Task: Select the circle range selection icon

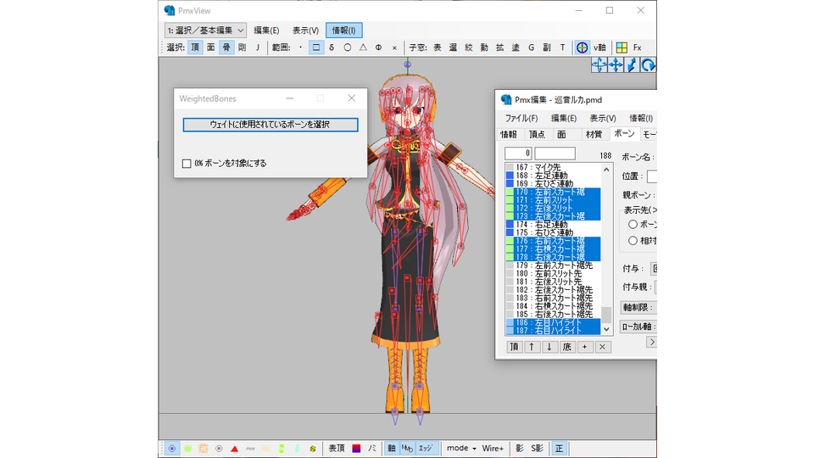Action: (x=348, y=47)
